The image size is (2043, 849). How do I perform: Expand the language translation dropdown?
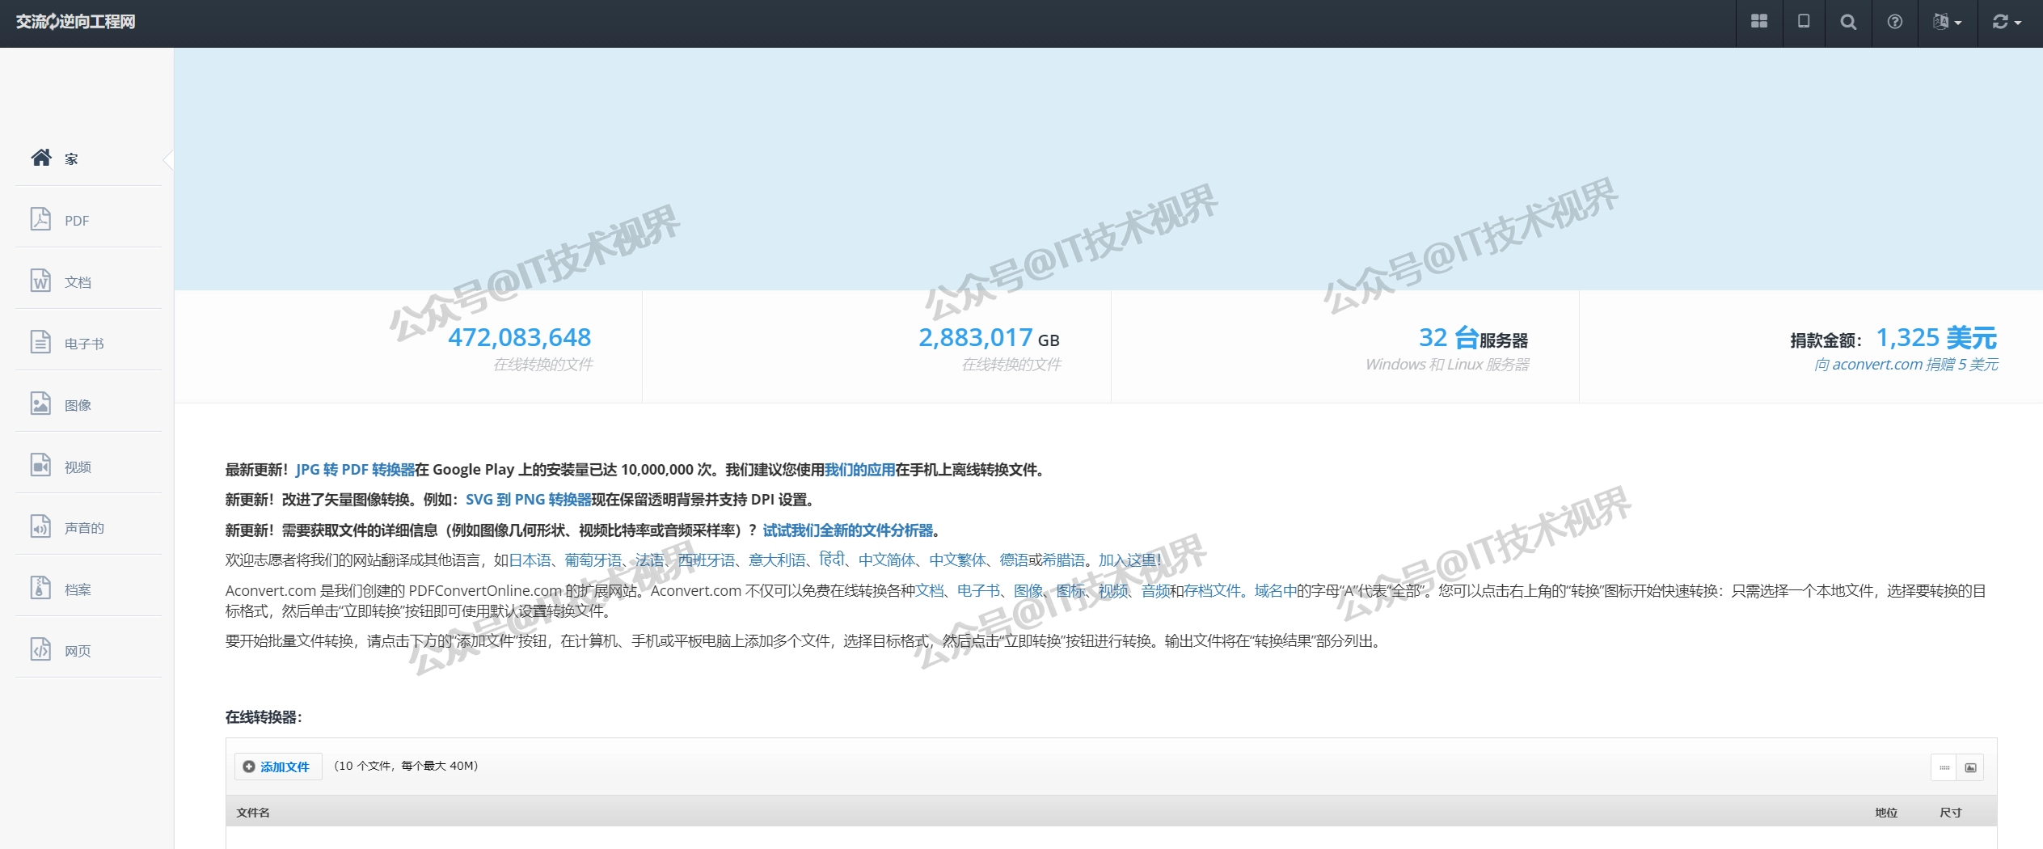click(x=1948, y=22)
